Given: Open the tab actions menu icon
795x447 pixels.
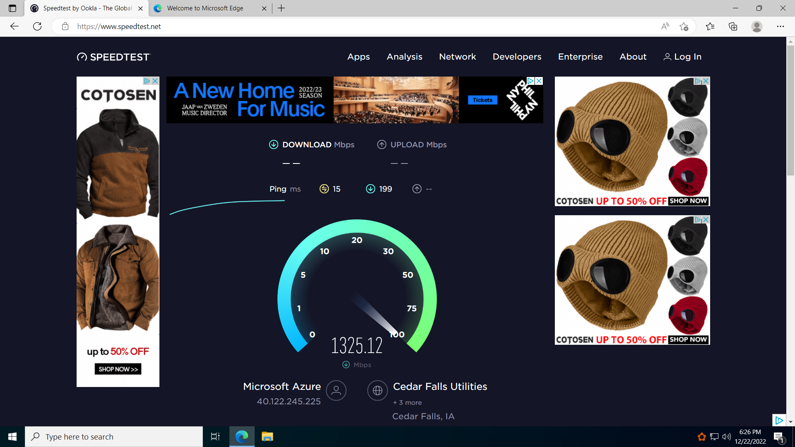Looking at the screenshot, I should point(12,8).
